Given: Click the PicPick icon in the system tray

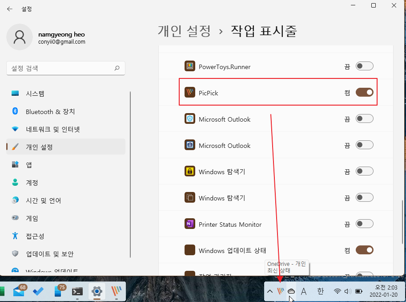Looking at the screenshot, I should 281,291.
